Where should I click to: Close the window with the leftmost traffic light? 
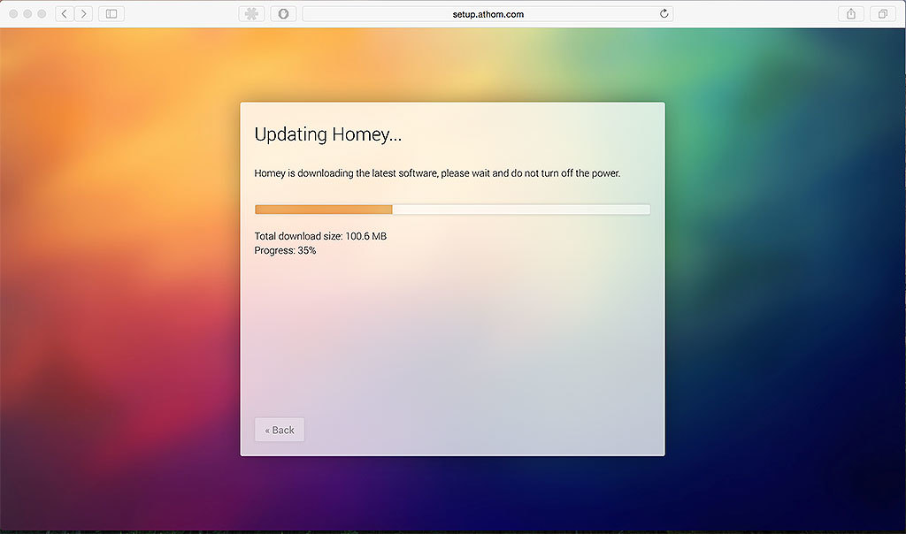[13, 14]
